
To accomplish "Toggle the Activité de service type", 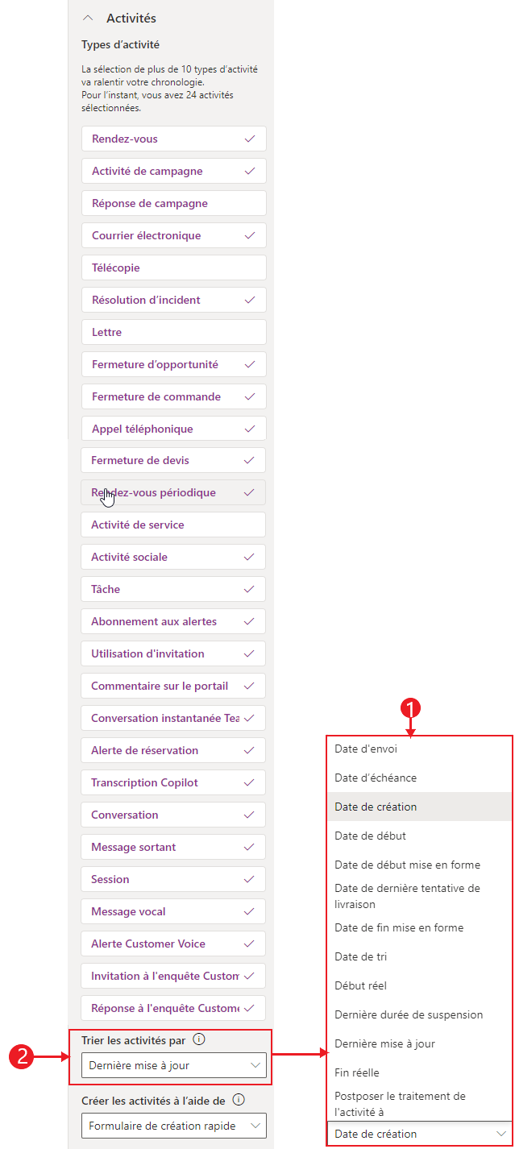I will pyautogui.click(x=173, y=525).
